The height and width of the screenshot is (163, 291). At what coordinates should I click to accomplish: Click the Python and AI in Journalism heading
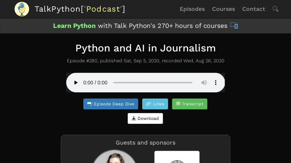145,48
